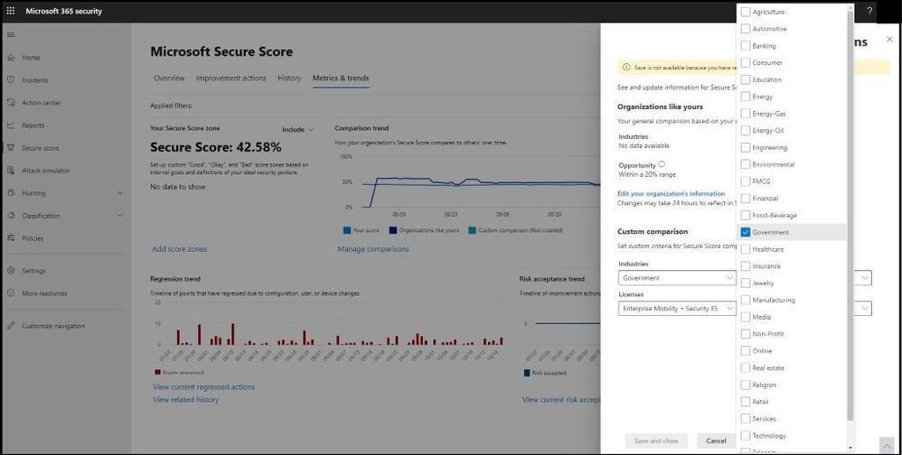Click the Action center icon
The width and height of the screenshot is (902, 455).
click(x=10, y=102)
